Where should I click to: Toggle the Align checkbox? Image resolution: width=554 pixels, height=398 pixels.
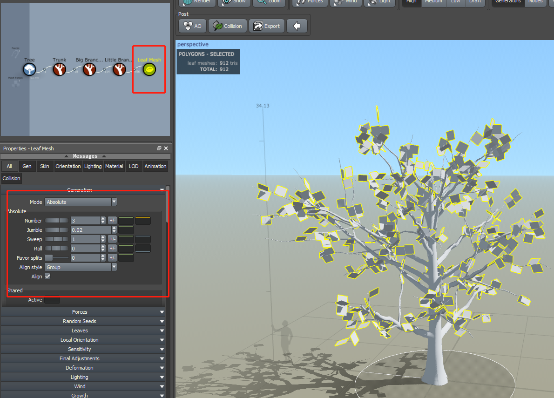tap(47, 276)
